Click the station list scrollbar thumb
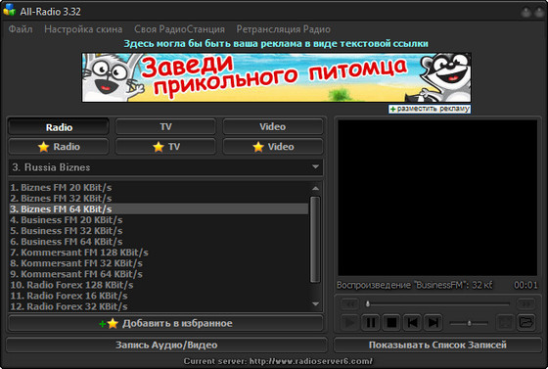The height and width of the screenshot is (369, 548). tap(315, 240)
